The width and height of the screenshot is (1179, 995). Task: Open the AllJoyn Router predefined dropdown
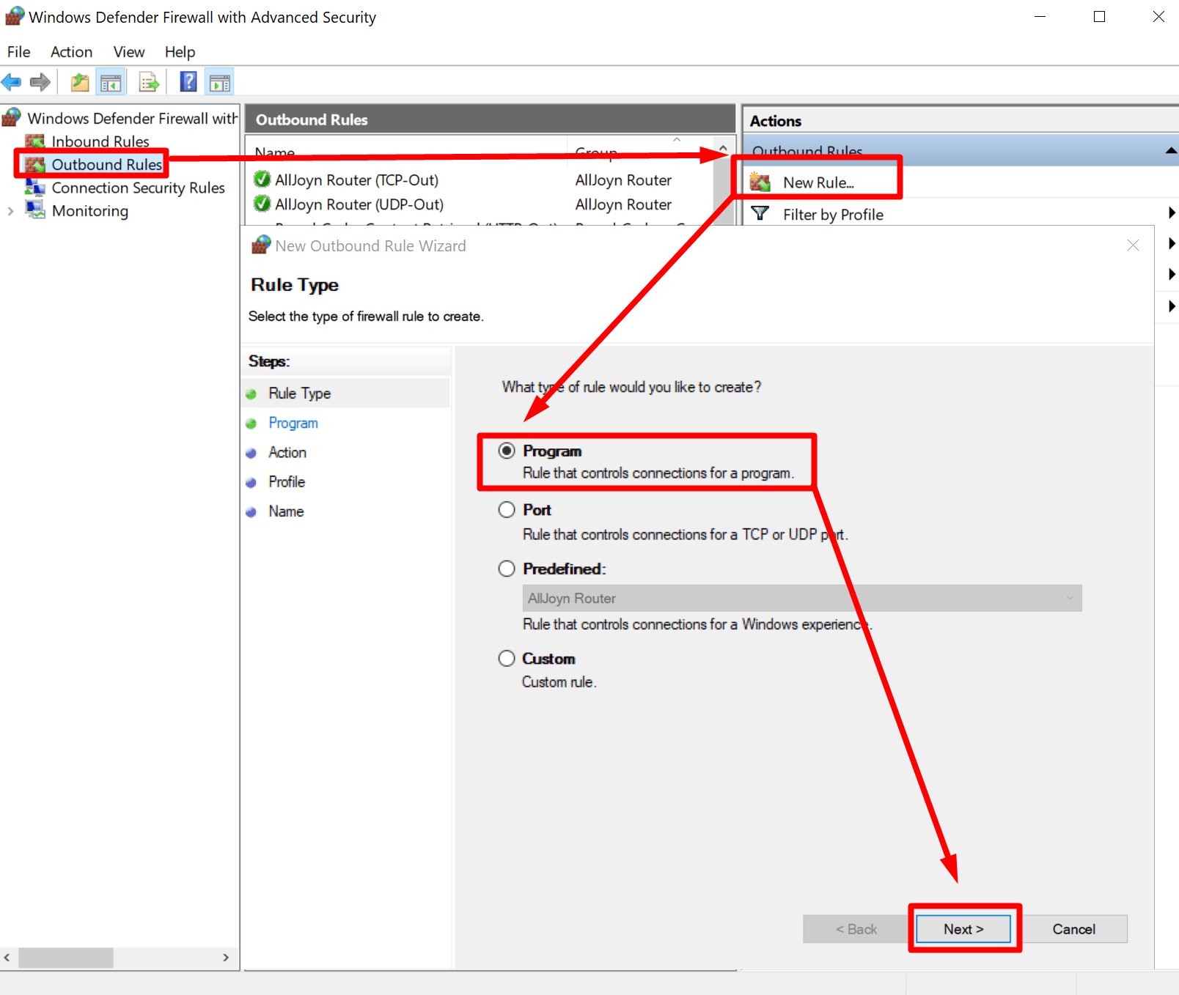coord(801,599)
